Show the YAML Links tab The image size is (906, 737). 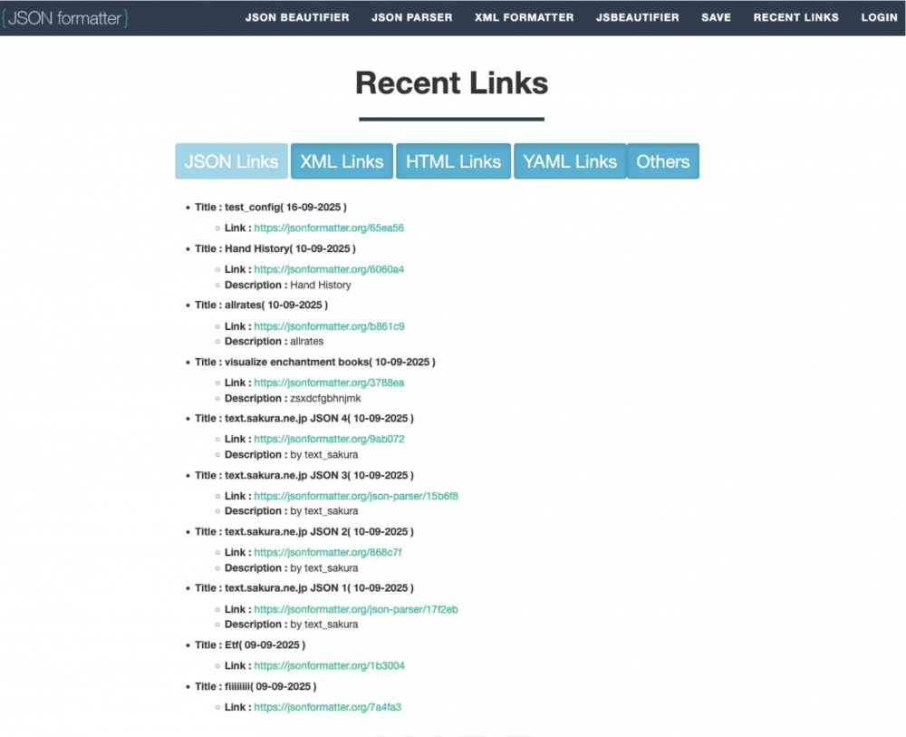pyautogui.click(x=570, y=161)
